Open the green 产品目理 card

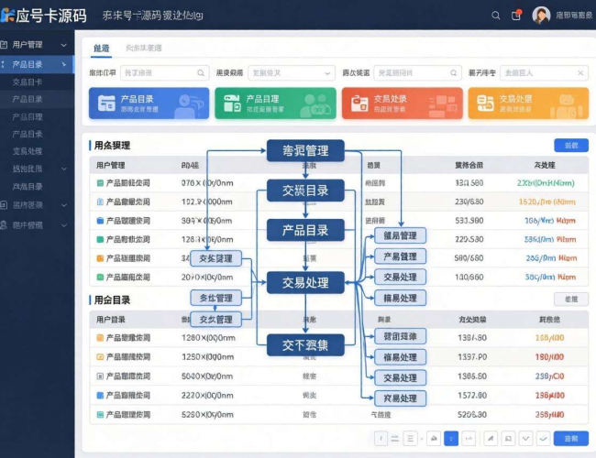click(x=275, y=104)
